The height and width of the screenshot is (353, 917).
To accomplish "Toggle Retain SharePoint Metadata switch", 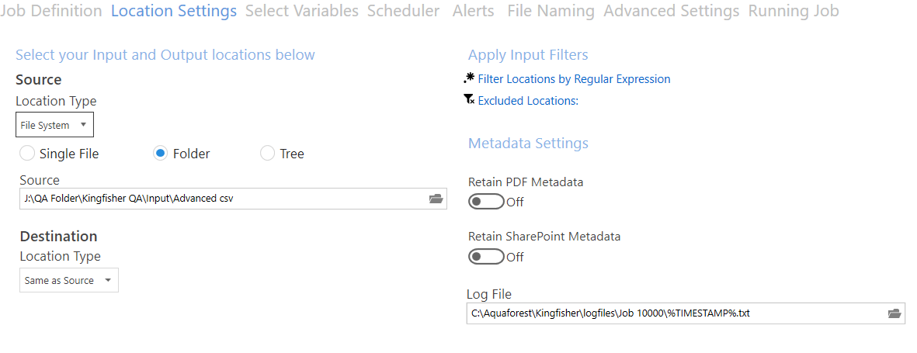I will (487, 257).
